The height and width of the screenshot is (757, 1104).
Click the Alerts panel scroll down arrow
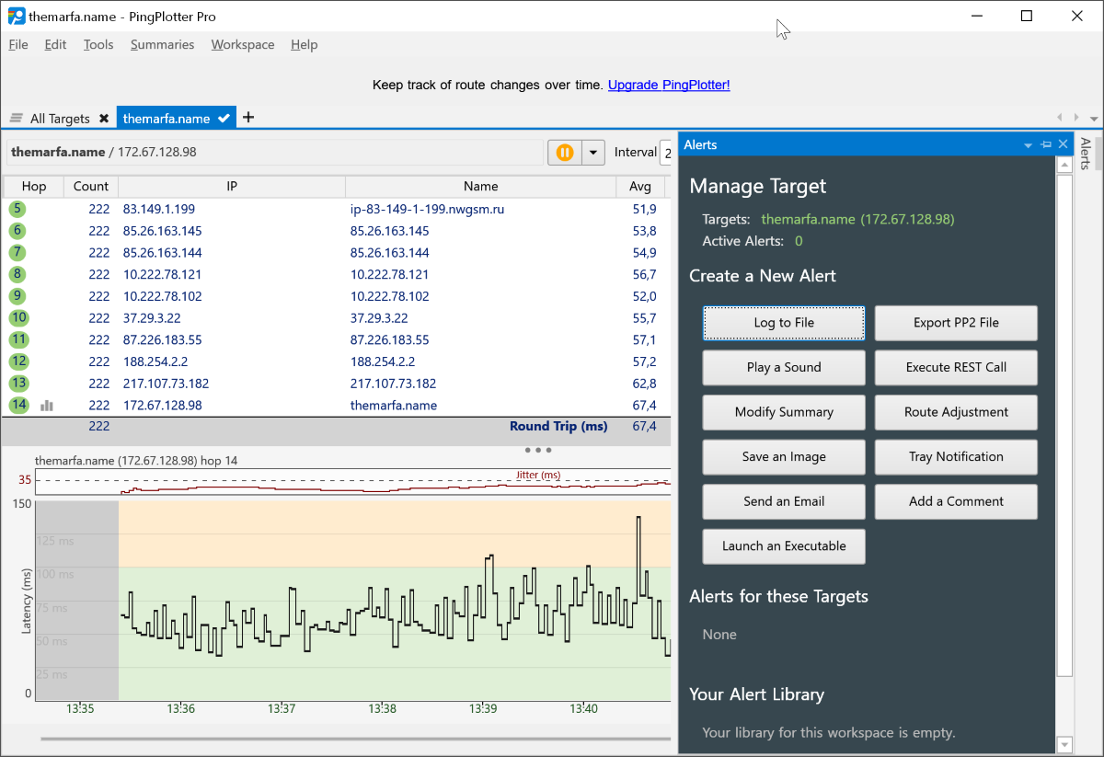[1064, 744]
